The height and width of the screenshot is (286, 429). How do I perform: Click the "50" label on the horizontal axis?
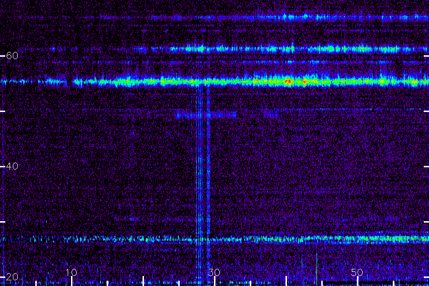pyautogui.click(x=357, y=272)
